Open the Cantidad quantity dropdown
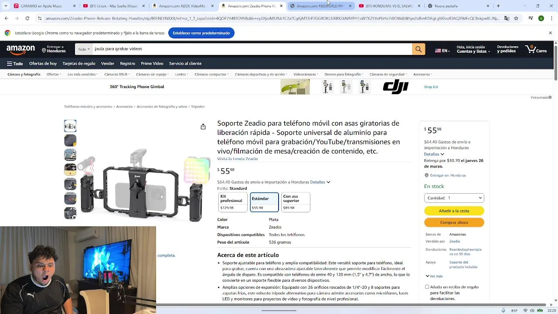The height and width of the screenshot is (314, 558). (x=454, y=198)
